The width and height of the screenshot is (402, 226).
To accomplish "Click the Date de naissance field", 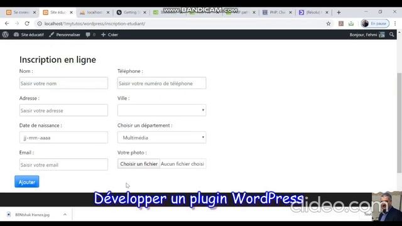I will 63,137.
